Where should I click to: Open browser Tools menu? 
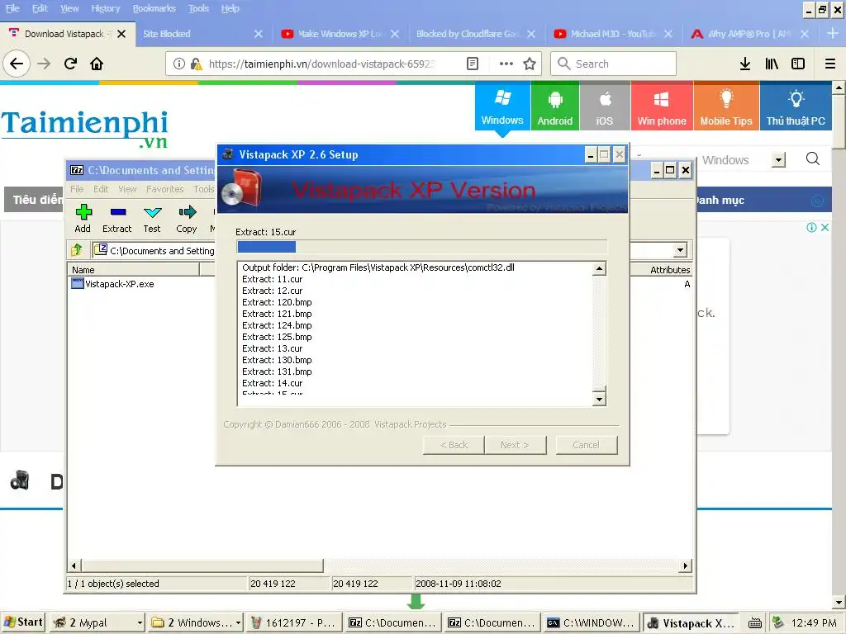pos(198,8)
